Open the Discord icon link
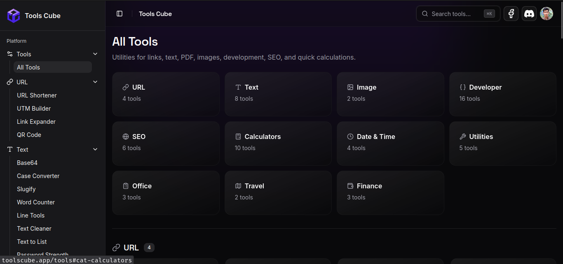The height and width of the screenshot is (264, 563). (529, 14)
